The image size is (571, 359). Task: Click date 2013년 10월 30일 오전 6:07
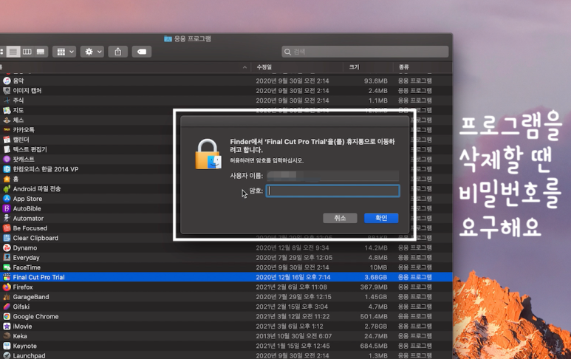pos(293,336)
